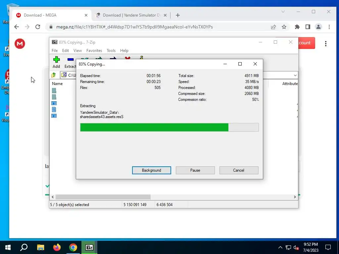Open the File menu in 7-Zip
Screen dimensions: 339x254
click(55, 50)
